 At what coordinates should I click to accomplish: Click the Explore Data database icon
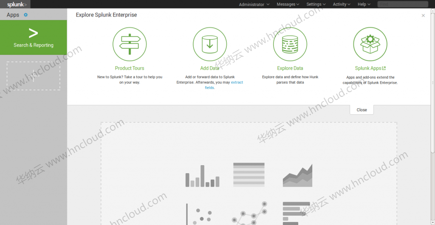(290, 44)
